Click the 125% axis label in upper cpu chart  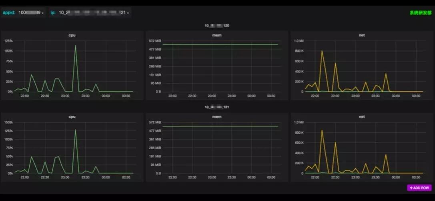click(9, 41)
